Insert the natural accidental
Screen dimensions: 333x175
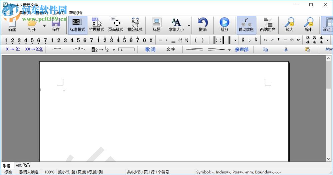pyautogui.click(x=256, y=40)
